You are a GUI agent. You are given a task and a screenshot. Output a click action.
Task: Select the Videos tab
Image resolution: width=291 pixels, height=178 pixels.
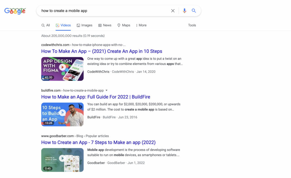(x=63, y=25)
